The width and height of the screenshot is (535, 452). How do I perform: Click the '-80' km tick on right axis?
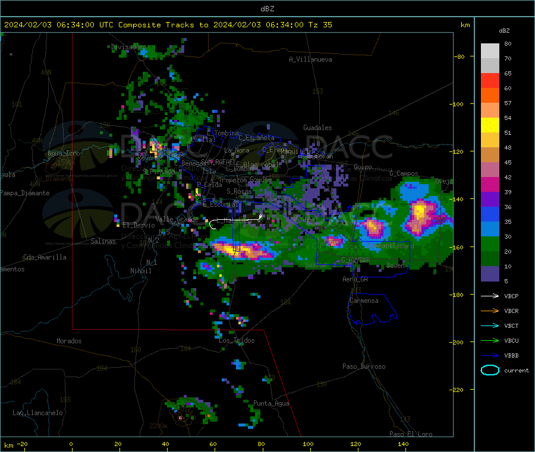click(x=460, y=56)
